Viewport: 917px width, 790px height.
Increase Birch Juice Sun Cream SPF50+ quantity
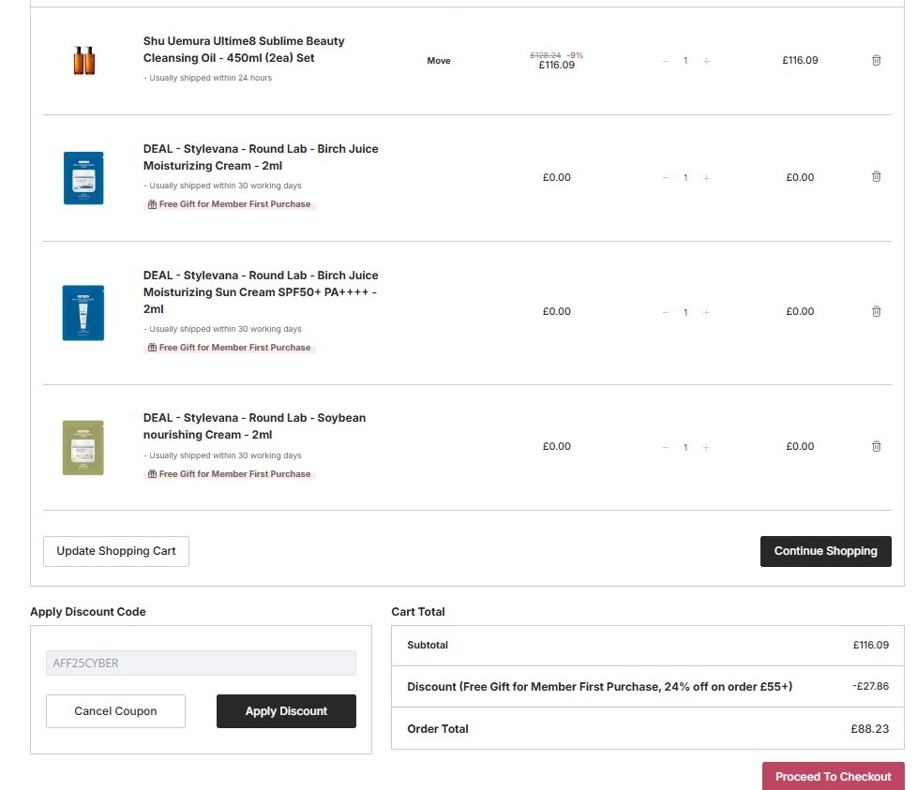tap(706, 312)
